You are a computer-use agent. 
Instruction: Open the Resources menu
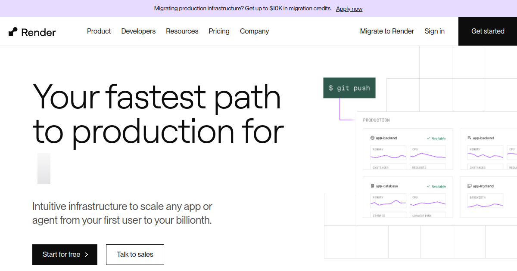pyautogui.click(x=182, y=31)
